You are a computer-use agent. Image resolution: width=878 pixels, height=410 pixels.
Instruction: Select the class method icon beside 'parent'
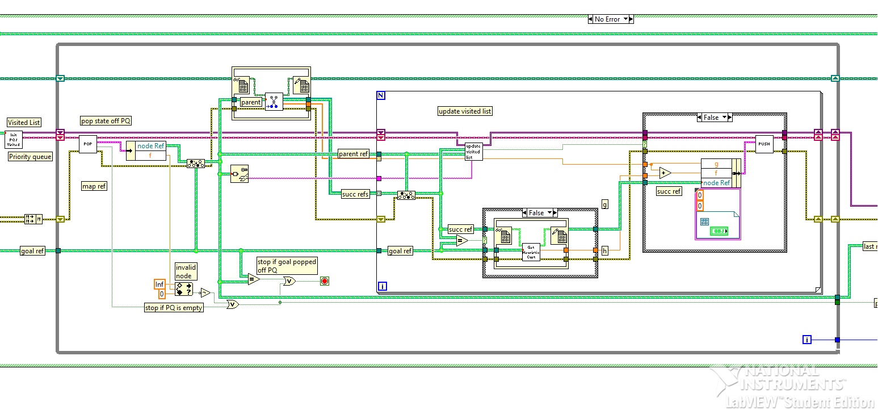274,102
